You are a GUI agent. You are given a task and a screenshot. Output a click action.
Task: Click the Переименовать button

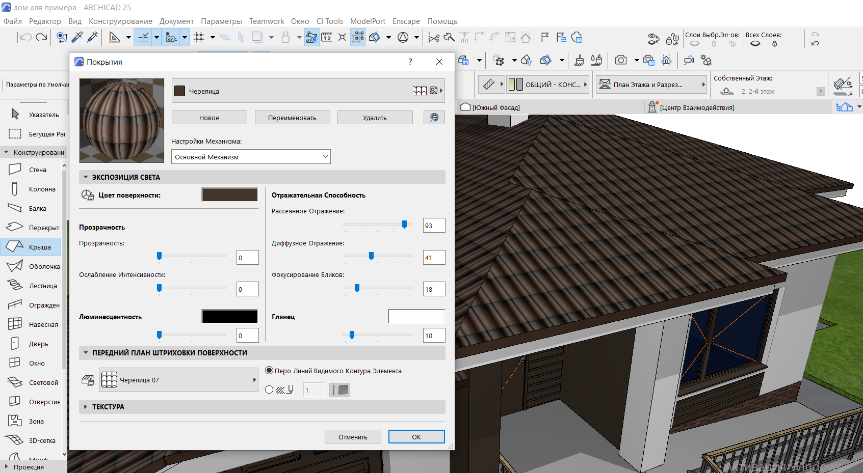[x=292, y=118]
